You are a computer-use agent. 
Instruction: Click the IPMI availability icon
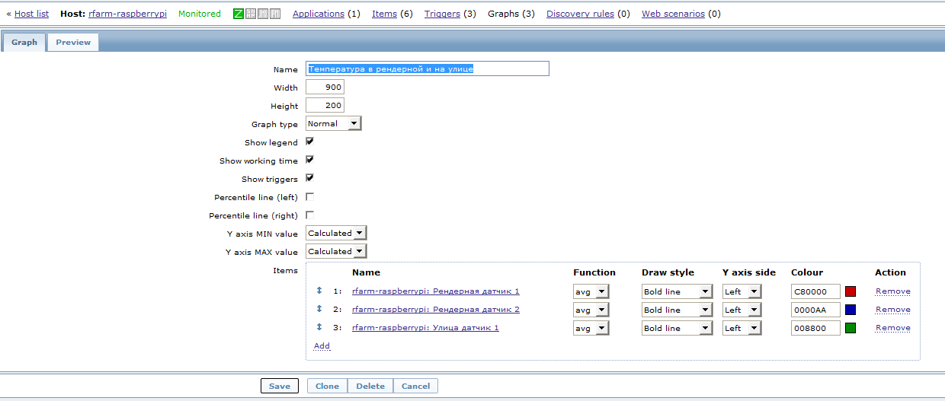pyautogui.click(x=275, y=14)
